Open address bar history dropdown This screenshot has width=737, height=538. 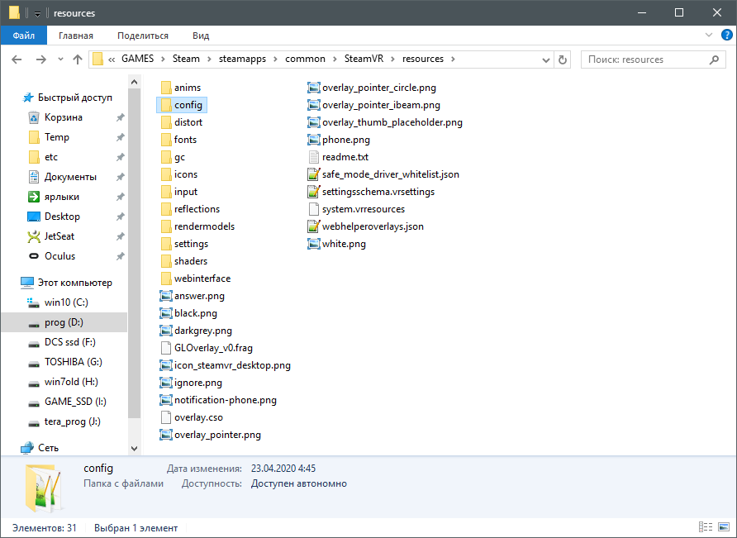point(545,60)
